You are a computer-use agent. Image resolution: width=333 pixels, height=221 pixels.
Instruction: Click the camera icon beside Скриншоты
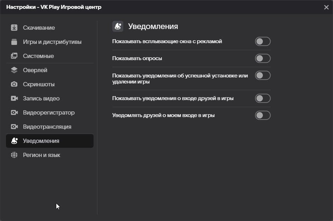click(14, 84)
